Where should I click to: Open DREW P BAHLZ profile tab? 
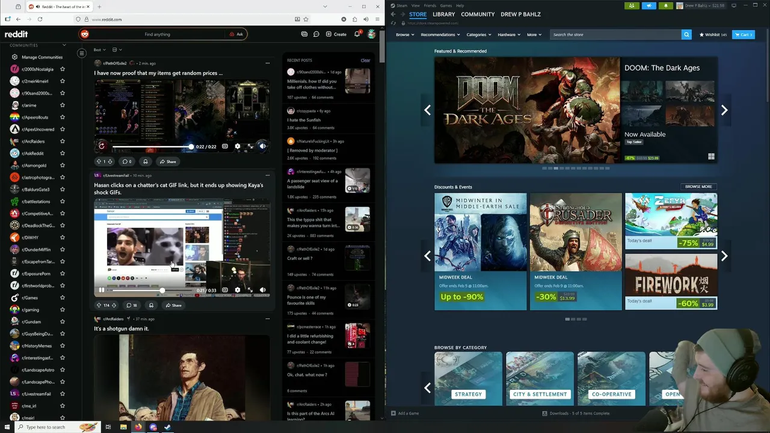coord(520,14)
